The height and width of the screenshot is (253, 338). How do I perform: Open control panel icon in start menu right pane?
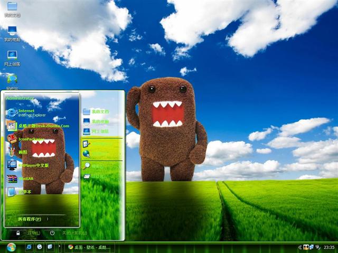(87, 143)
